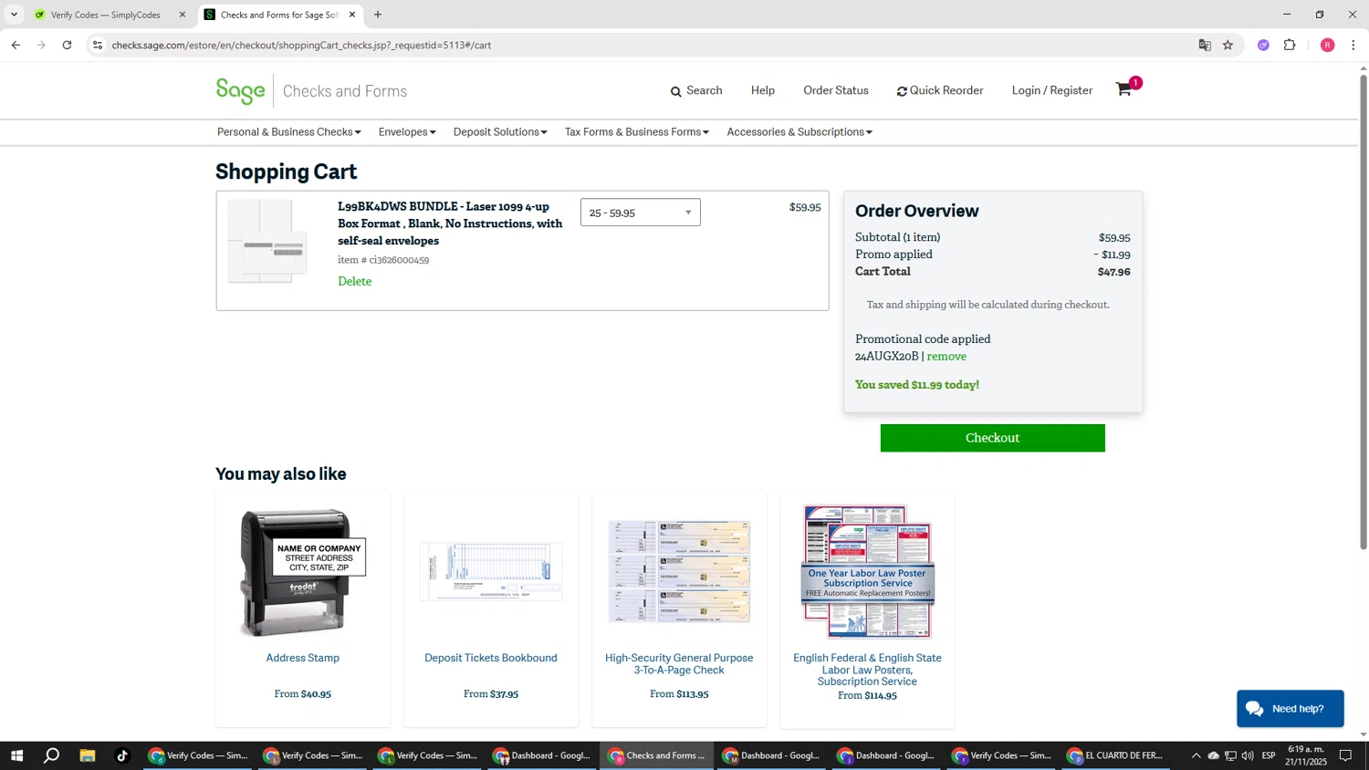
Task: Open the browser Extensions puzzle icon
Action: coord(1290,45)
